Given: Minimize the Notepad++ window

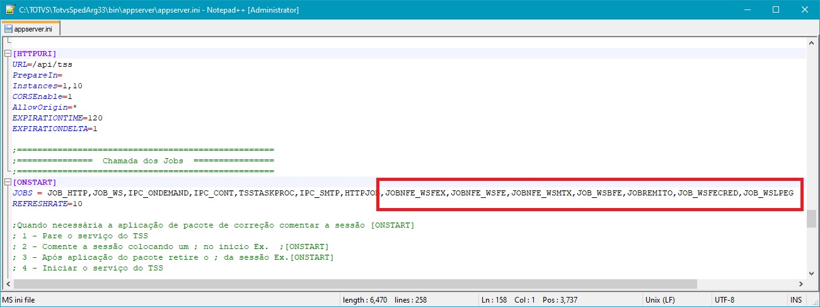Looking at the screenshot, I should click(x=747, y=9).
